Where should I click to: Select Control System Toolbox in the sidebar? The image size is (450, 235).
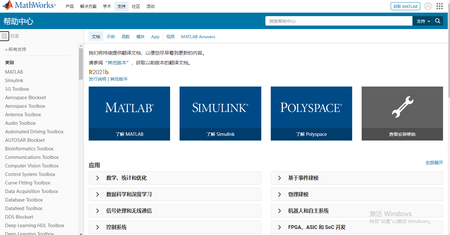coord(30,174)
